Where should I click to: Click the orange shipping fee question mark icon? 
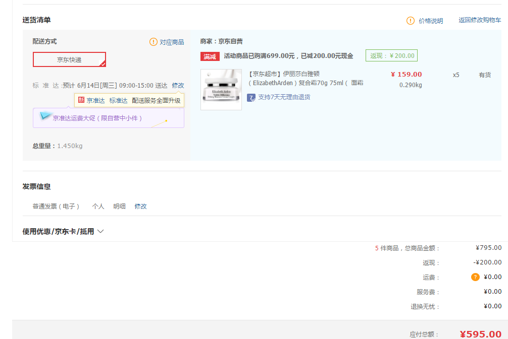tap(475, 277)
